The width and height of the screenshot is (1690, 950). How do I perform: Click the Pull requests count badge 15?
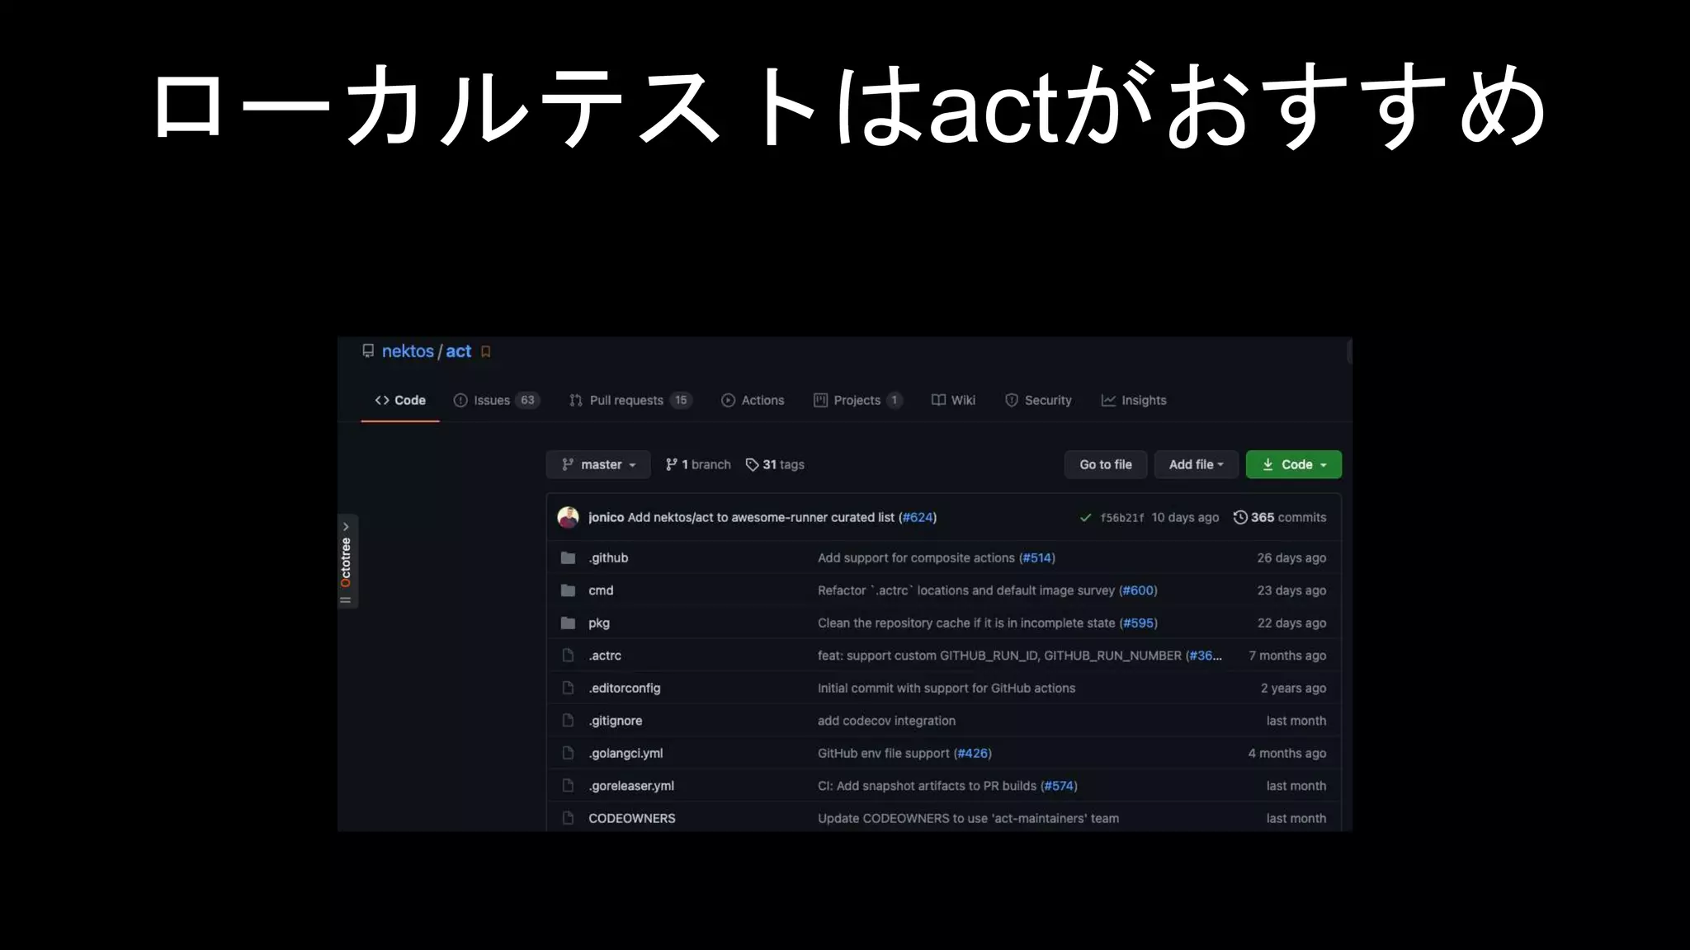pos(681,400)
